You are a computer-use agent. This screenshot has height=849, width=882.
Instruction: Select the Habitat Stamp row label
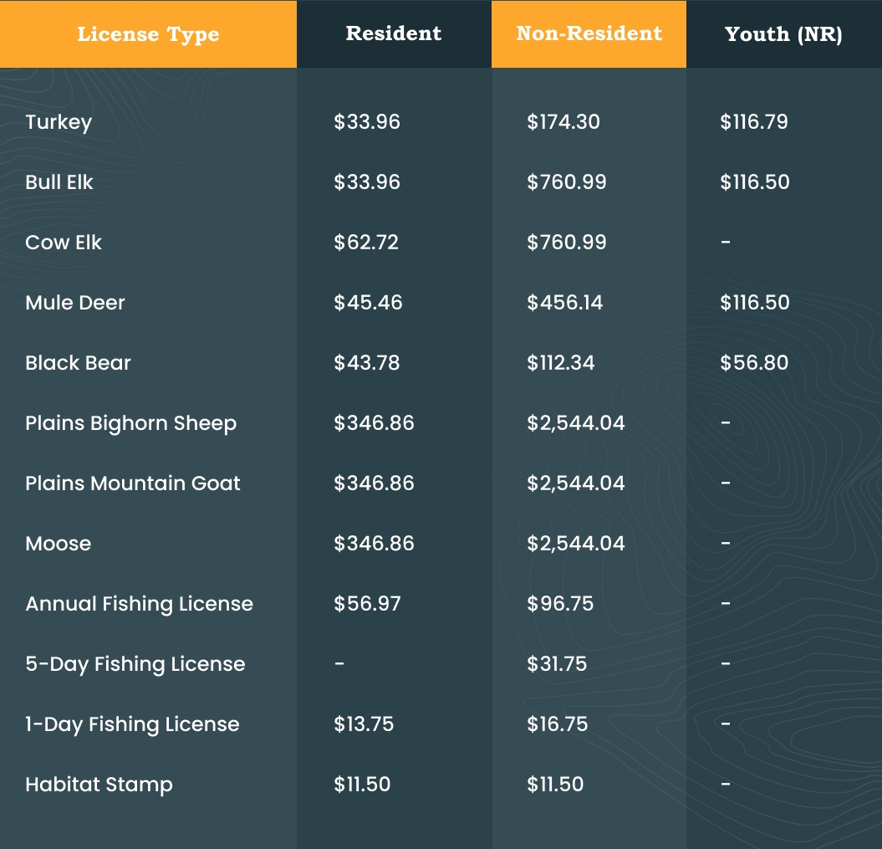99,785
